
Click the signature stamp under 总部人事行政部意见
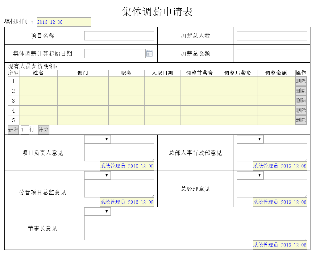pyautogui.click(x=280, y=166)
